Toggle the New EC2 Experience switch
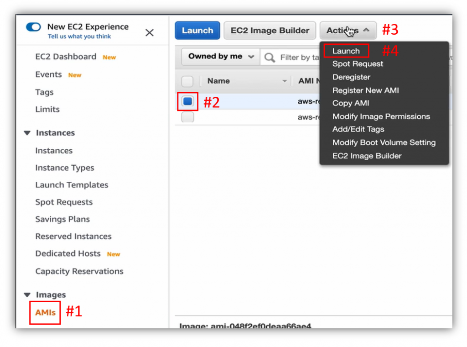Screen dimensions: 467x347 33,27
